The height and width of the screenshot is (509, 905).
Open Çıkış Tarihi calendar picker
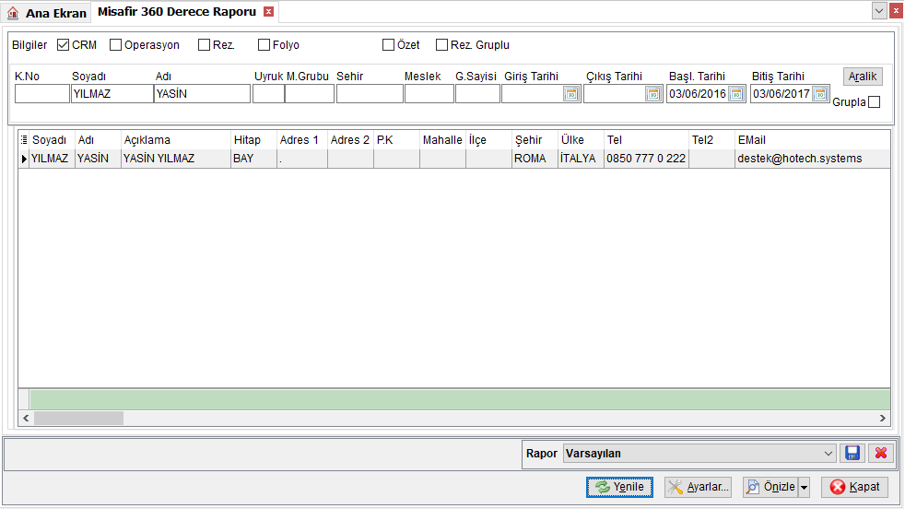click(652, 94)
